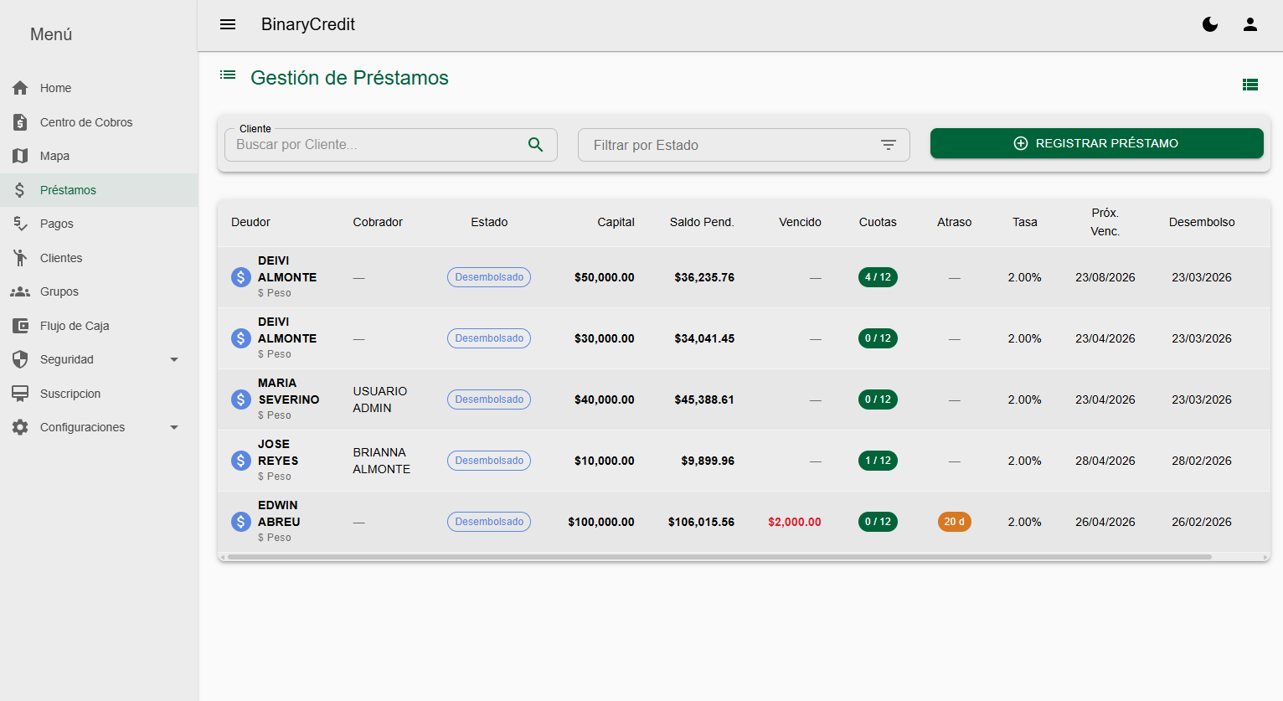Click Desembolsado badge in Maria Severino row
1283x701 pixels.
click(489, 399)
